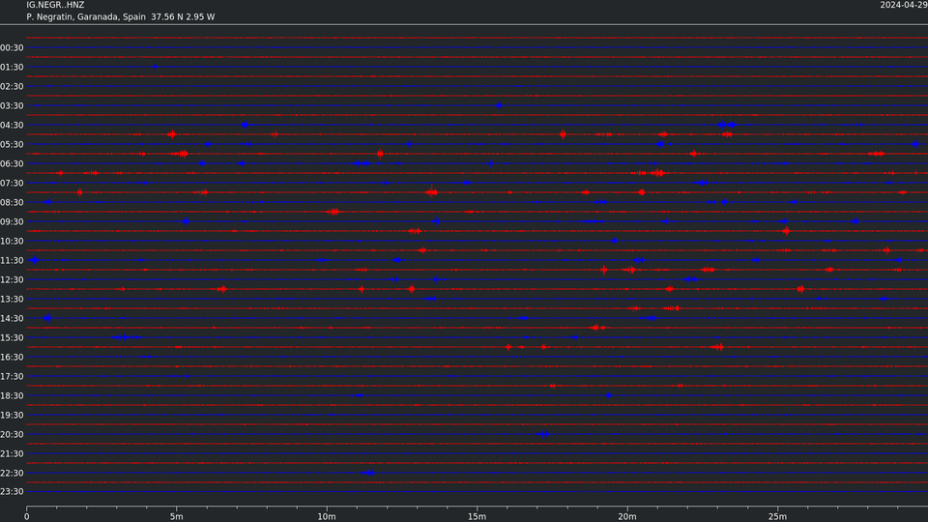Screen dimensions: 928x522
Task: Select the 07:30 time label
Action: click(x=12, y=184)
